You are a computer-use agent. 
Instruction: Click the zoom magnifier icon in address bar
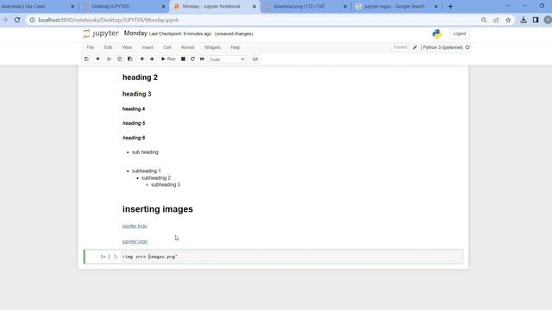[484, 21]
